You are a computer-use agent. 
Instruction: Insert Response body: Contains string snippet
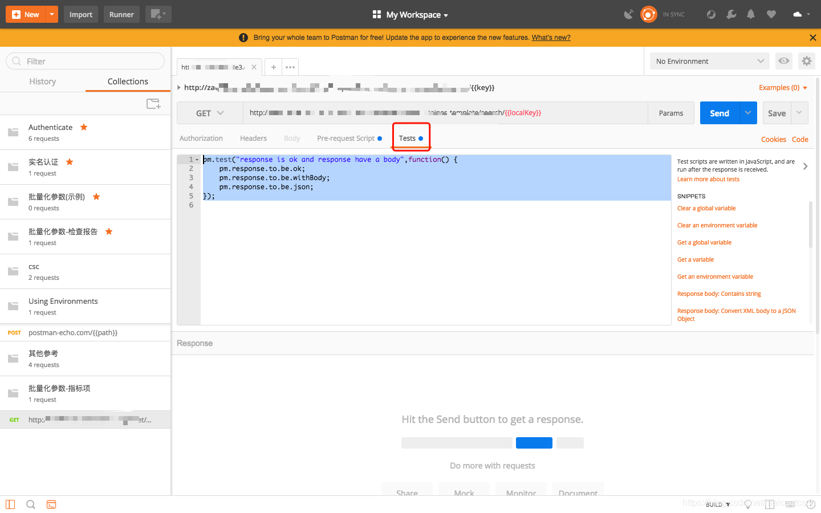[x=719, y=294]
